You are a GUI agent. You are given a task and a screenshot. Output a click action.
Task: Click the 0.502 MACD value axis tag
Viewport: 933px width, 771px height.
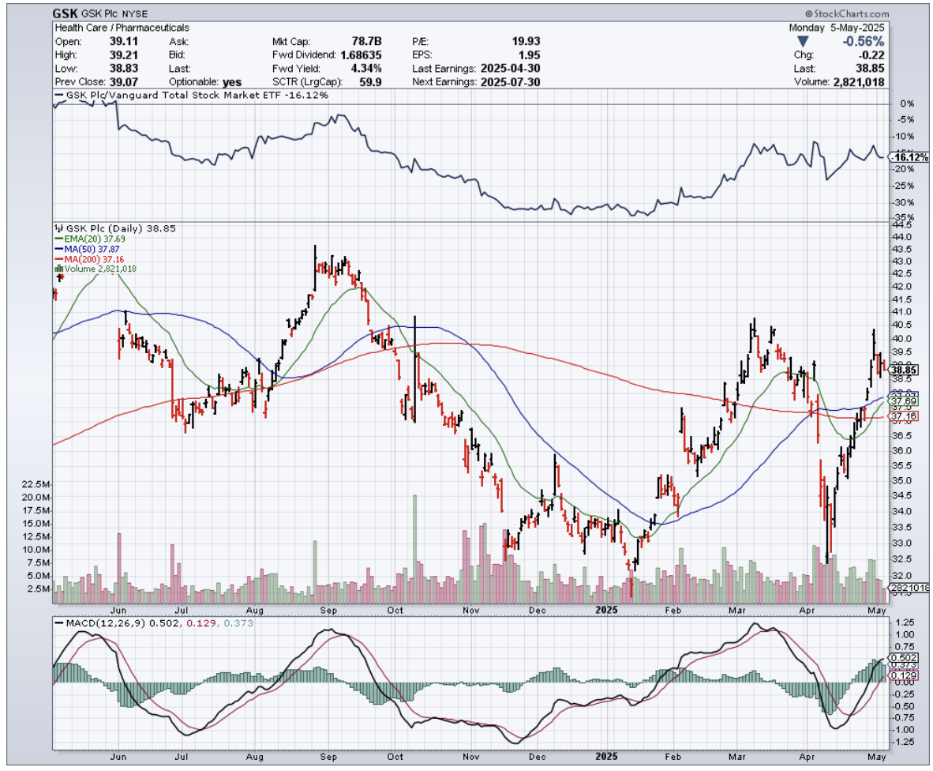(x=901, y=657)
